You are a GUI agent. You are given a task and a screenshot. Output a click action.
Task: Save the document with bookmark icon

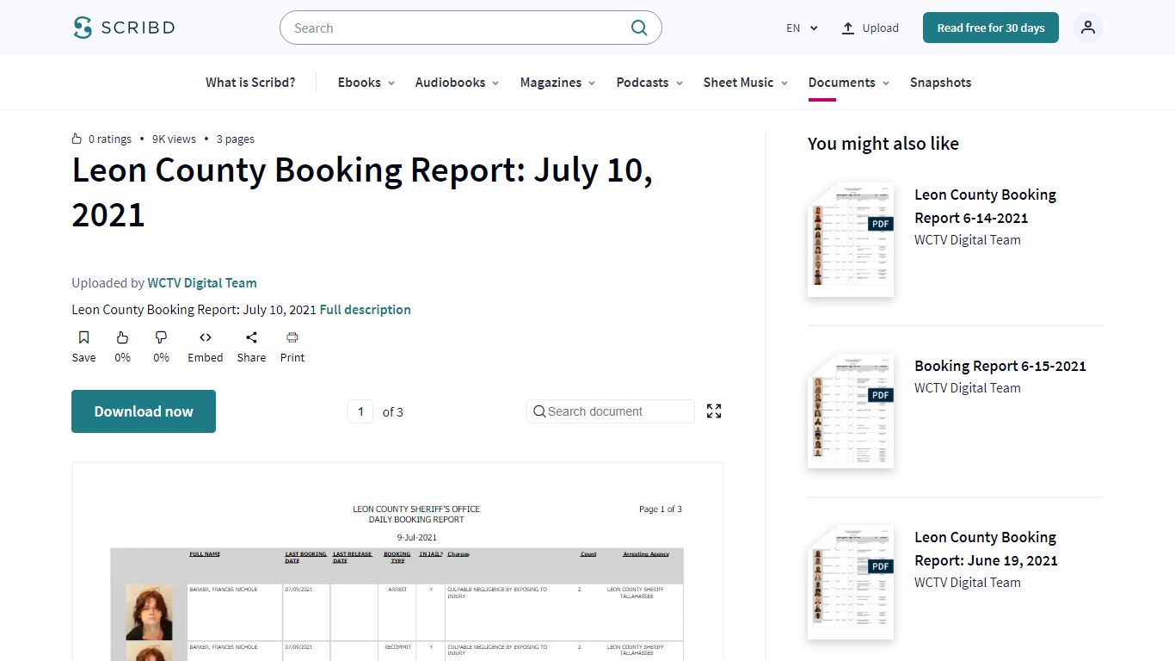pyautogui.click(x=83, y=337)
